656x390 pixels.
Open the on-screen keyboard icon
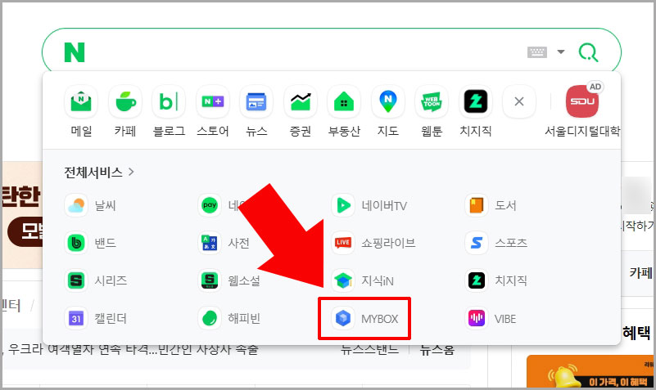click(537, 52)
